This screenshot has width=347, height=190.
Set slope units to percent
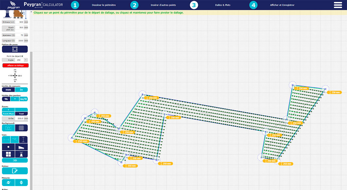click(x=6, y=99)
